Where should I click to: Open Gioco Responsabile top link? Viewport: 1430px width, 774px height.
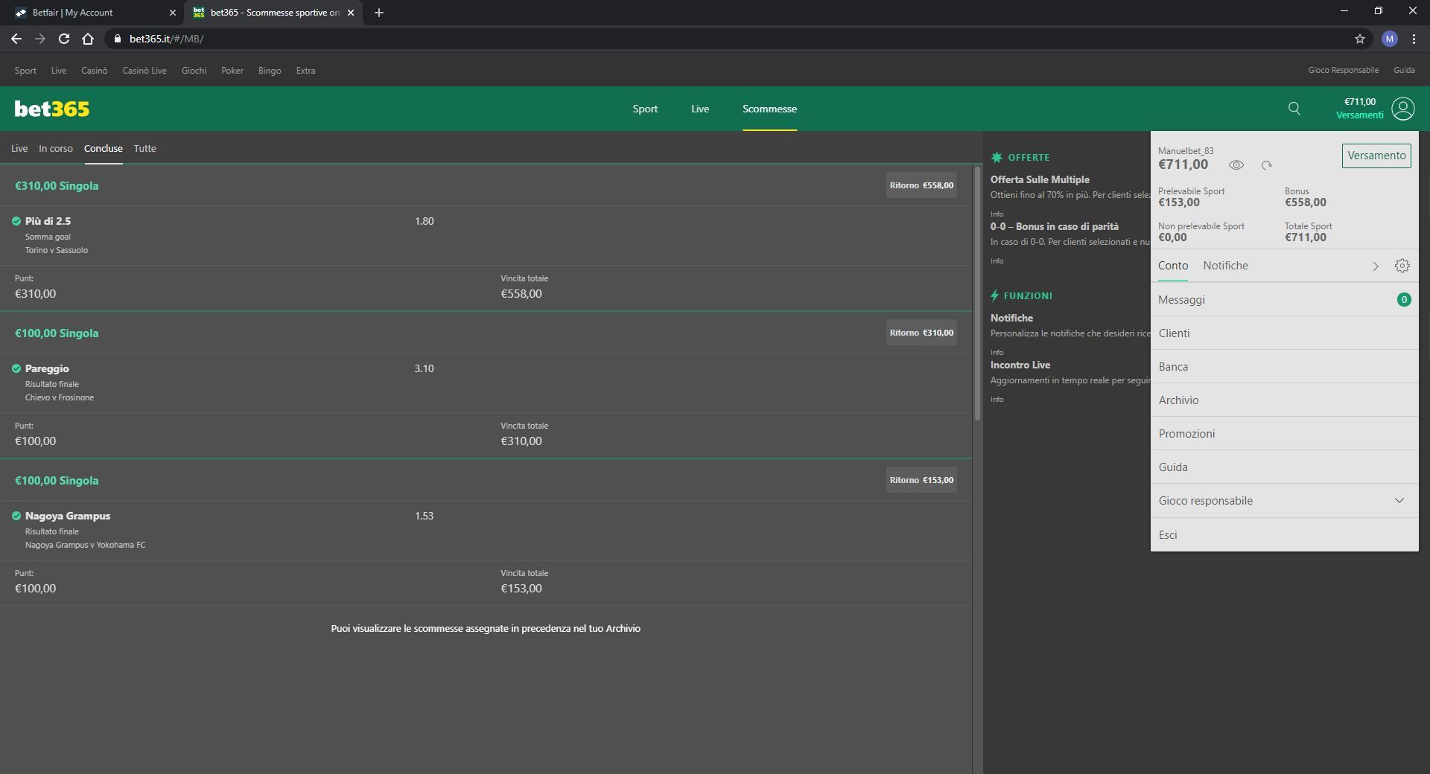pos(1343,70)
